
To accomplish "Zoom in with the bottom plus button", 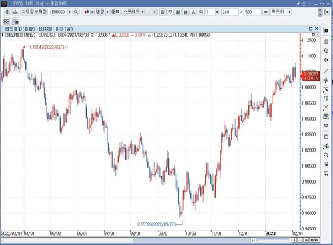I will tap(294, 240).
